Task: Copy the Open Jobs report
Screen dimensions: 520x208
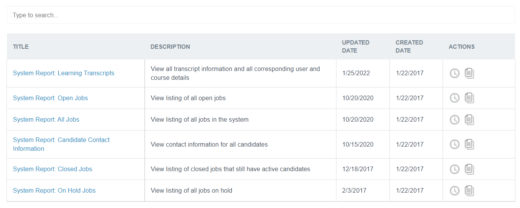Action: [x=469, y=98]
